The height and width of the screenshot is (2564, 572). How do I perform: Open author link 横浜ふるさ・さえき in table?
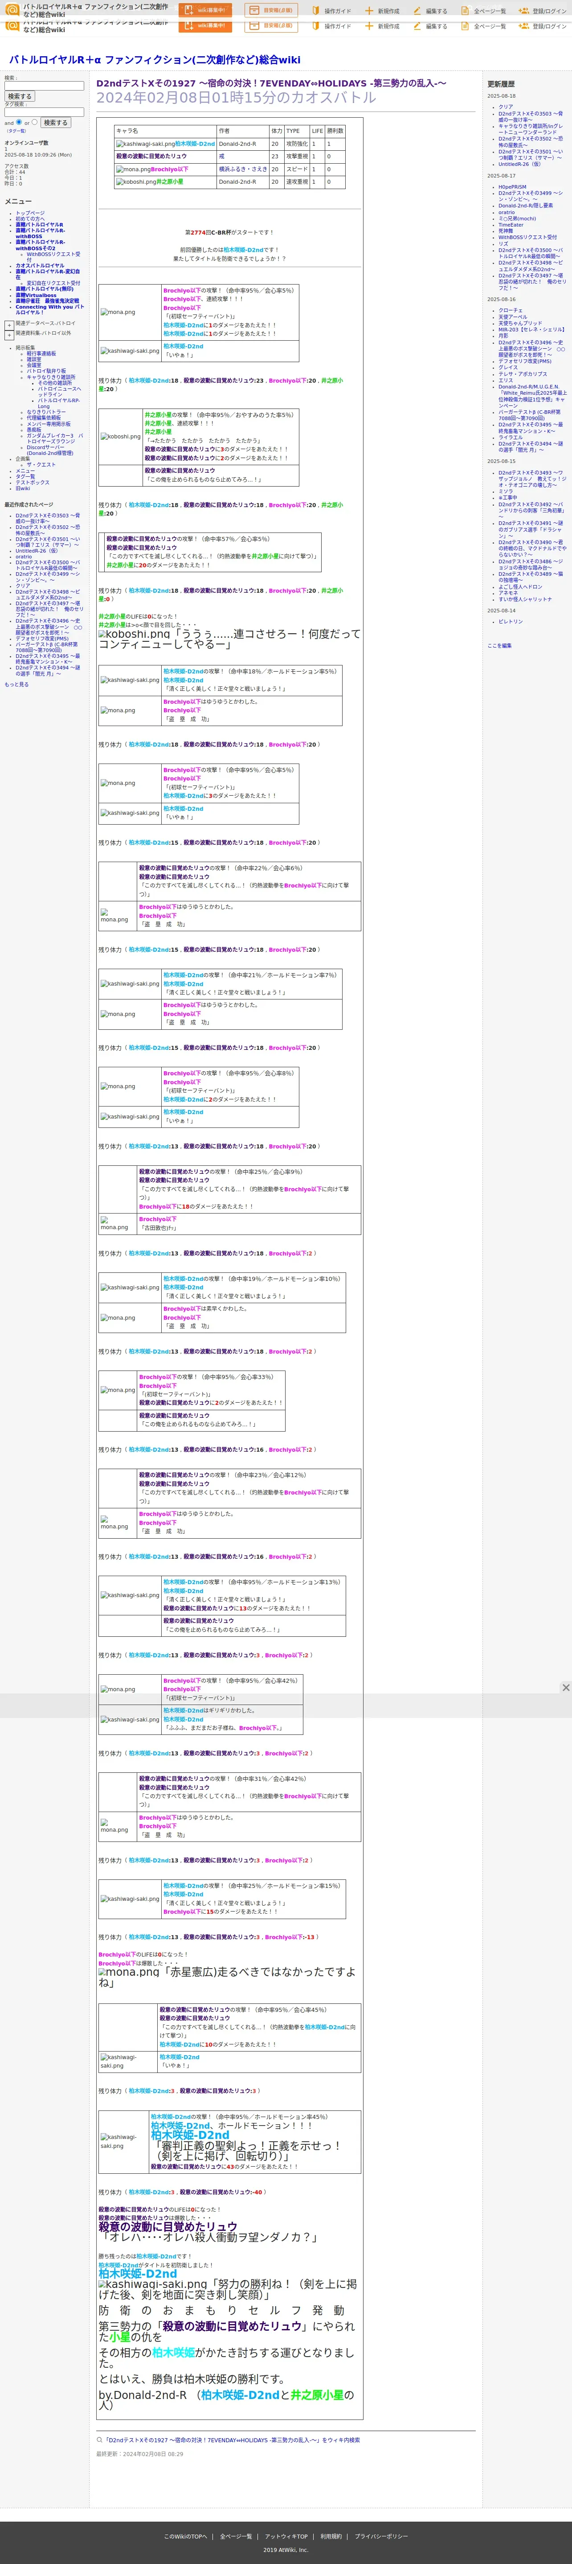(243, 169)
